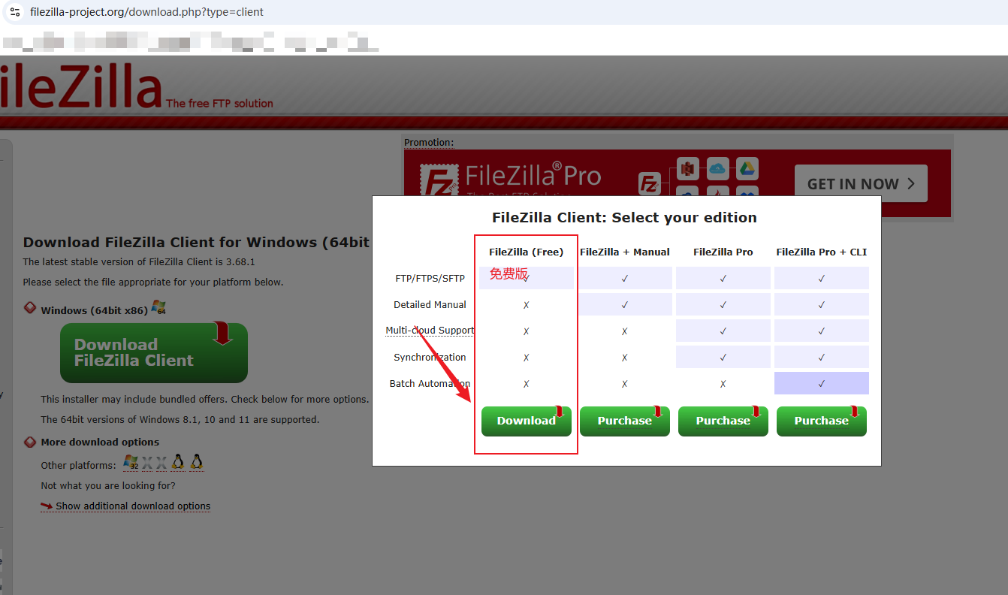Screen dimensions: 1008x595
Task: Click the 'More download options' heading
Action: (100, 442)
